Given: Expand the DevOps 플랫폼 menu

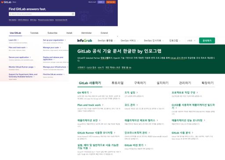Looking at the screenshot, I should click(106, 40).
